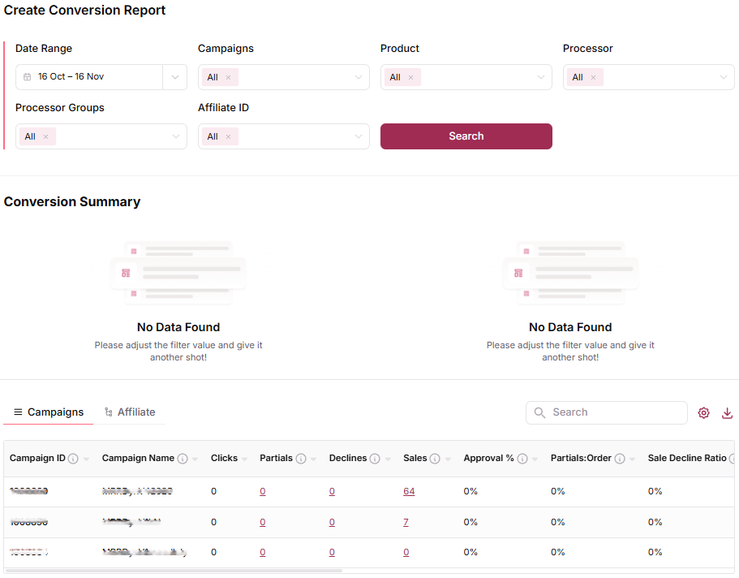Remove the All tag from Campaigns
This screenshot has height=578, width=739.
(228, 77)
